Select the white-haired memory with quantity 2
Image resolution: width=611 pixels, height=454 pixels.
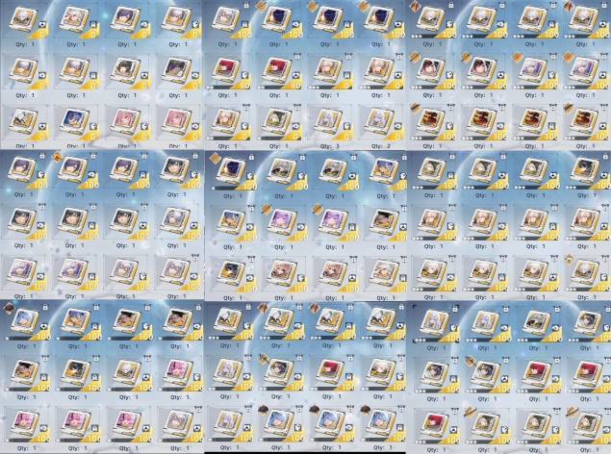pos(381,122)
